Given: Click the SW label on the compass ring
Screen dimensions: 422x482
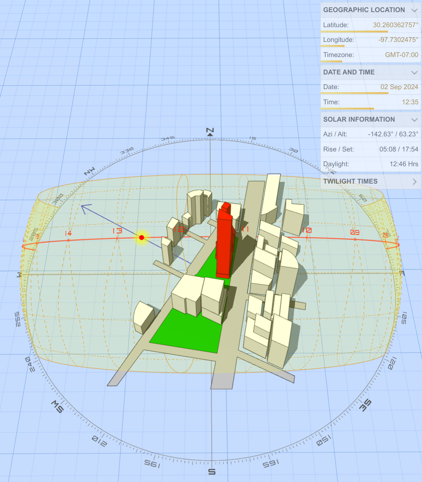Looking at the screenshot, I should (57, 407).
